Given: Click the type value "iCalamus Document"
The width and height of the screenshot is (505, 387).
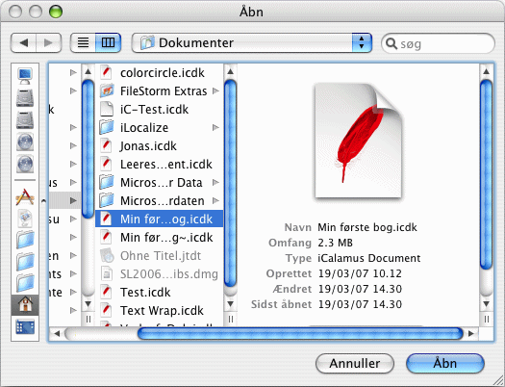Looking at the screenshot, I should [369, 258].
